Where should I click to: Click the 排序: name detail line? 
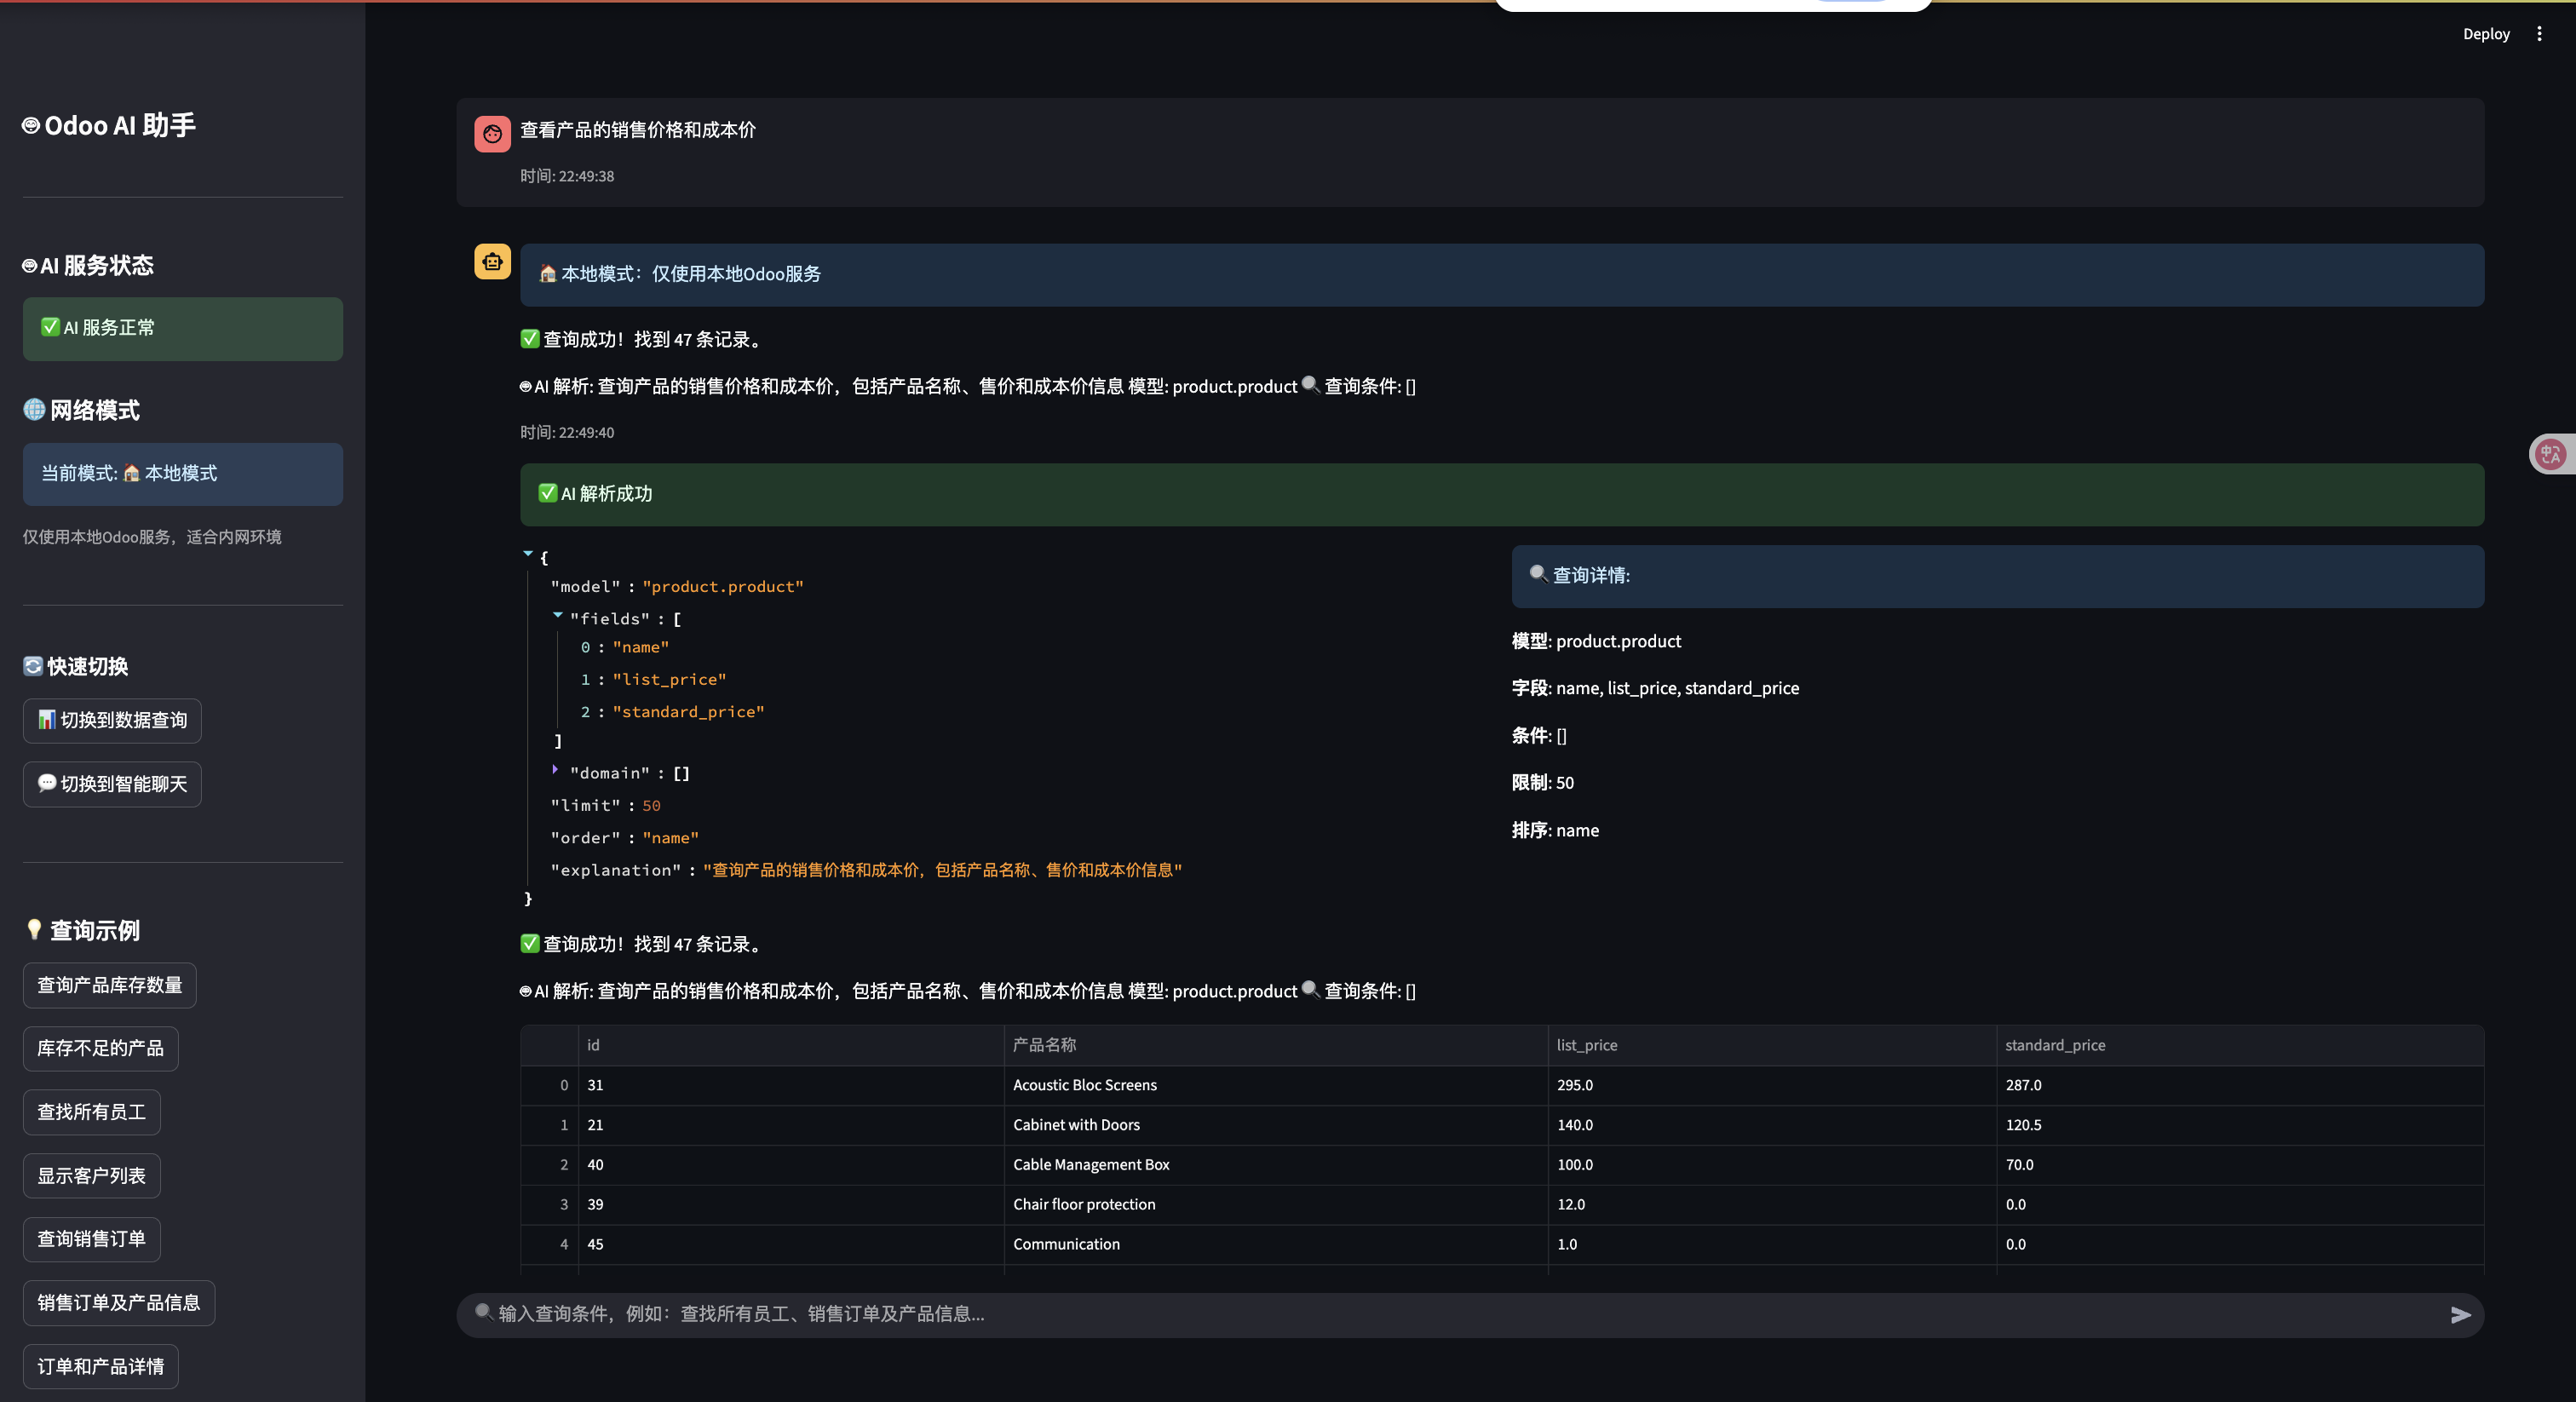click(x=1555, y=831)
